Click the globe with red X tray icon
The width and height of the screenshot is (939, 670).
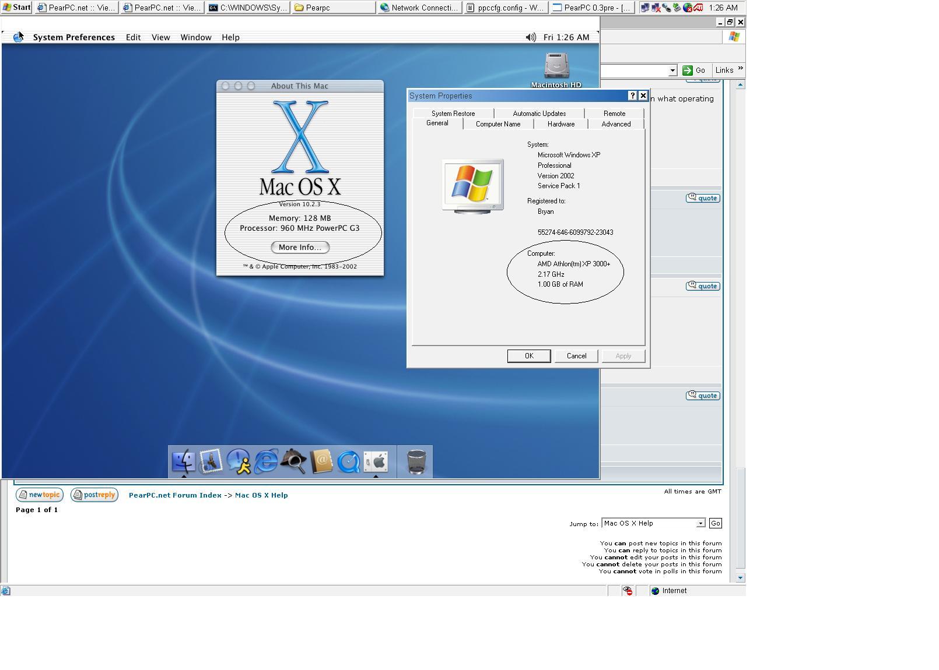(x=687, y=8)
